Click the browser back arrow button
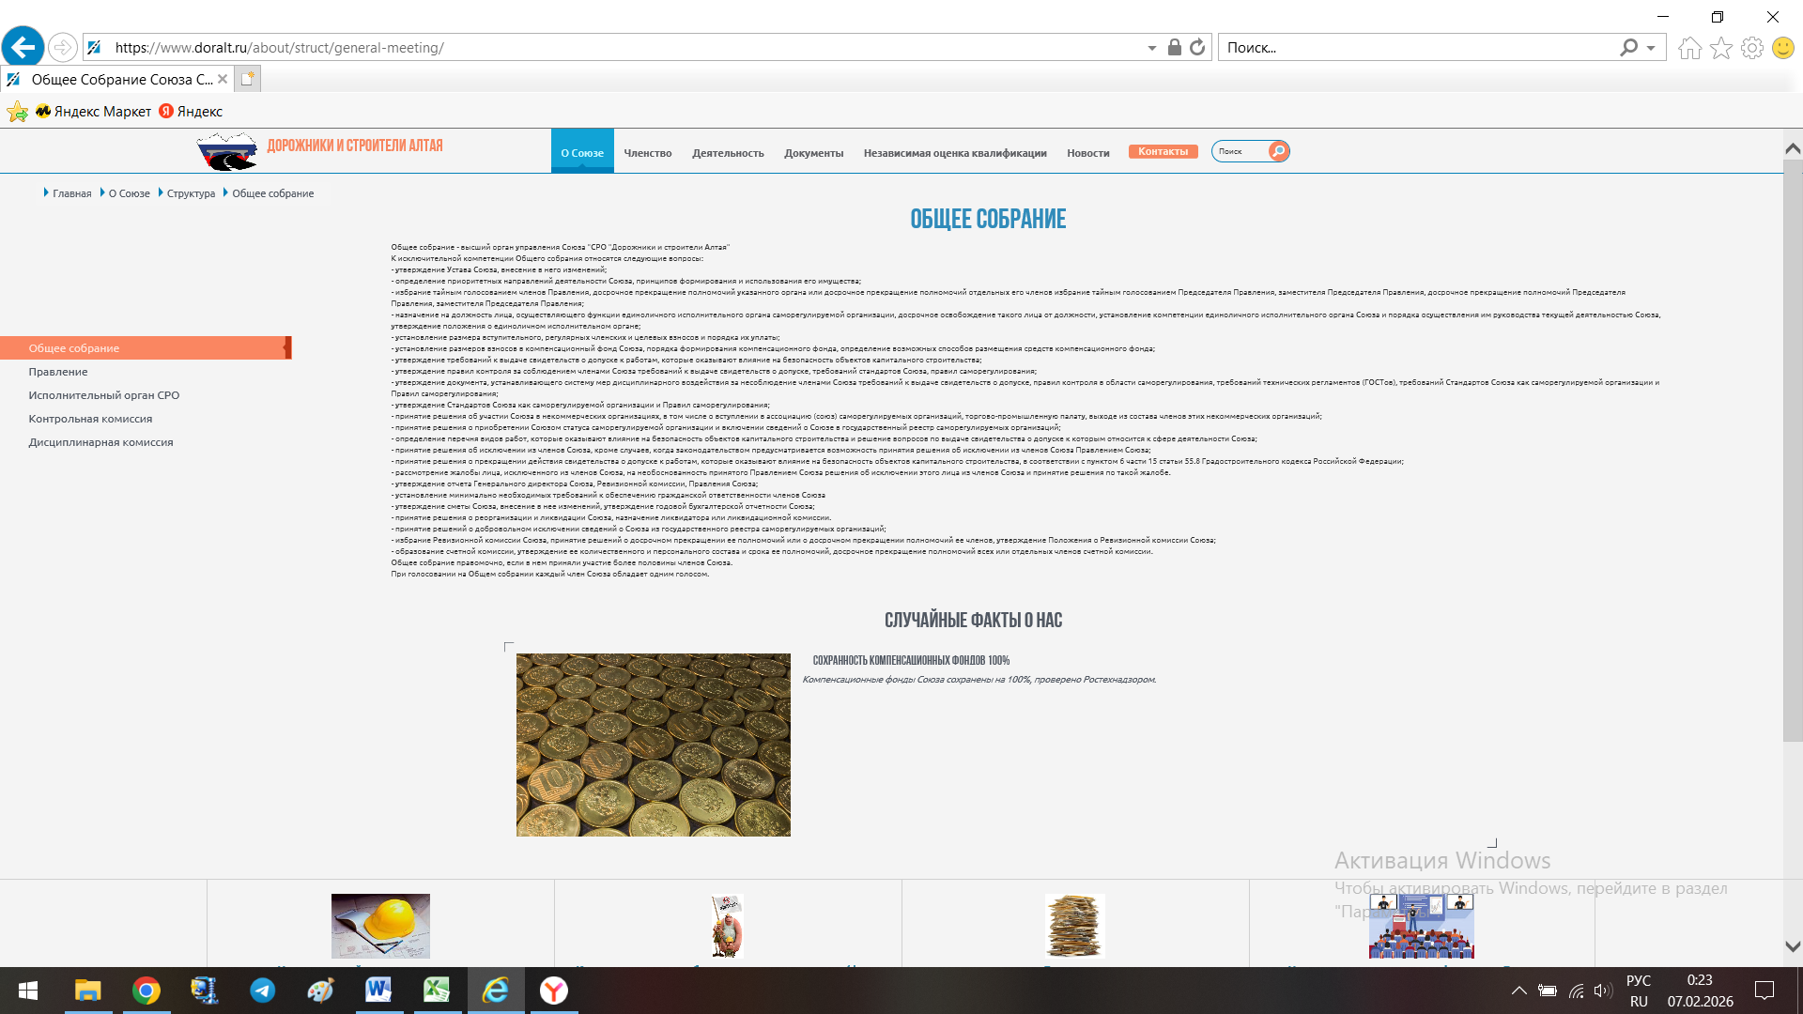The height and width of the screenshot is (1014, 1803). 23,47
